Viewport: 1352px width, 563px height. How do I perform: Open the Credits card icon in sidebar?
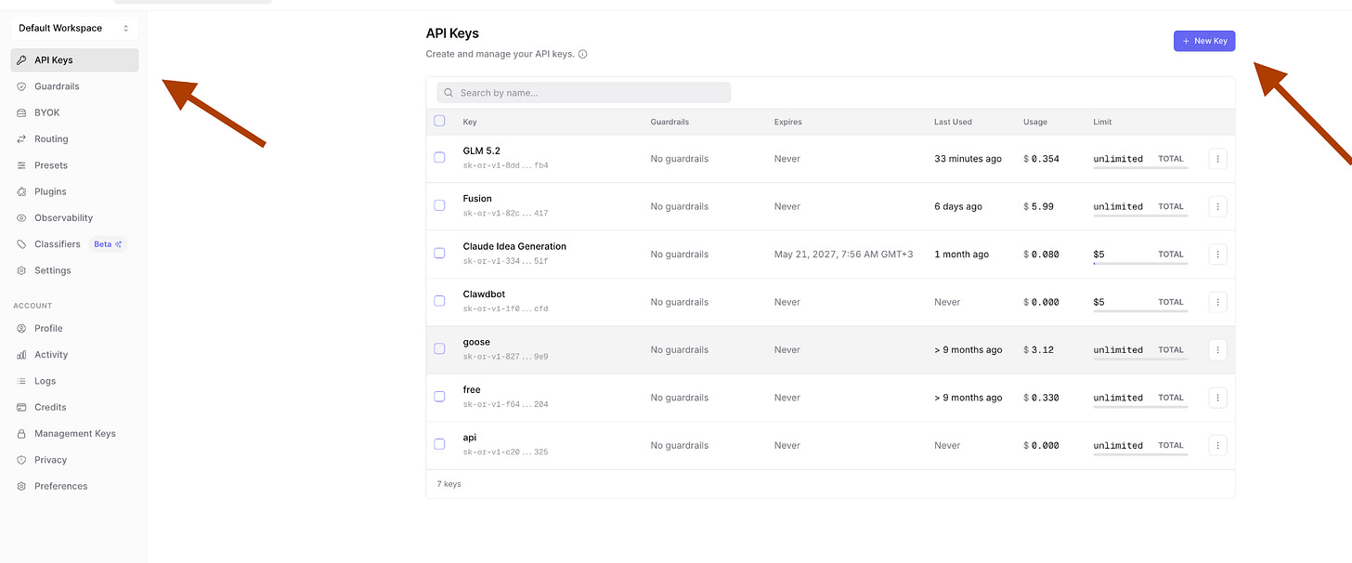coord(22,407)
